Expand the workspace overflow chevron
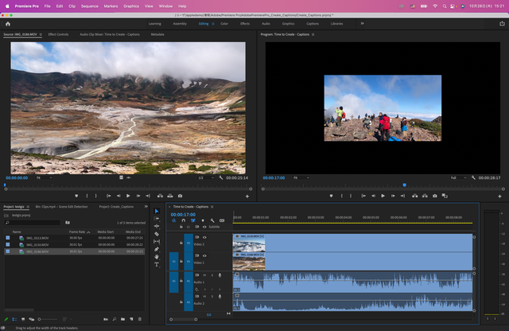The height and width of the screenshot is (331, 509). point(363,23)
